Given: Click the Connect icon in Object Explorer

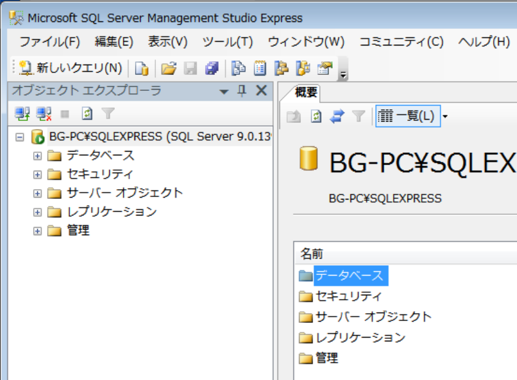Looking at the screenshot, I should [22, 114].
